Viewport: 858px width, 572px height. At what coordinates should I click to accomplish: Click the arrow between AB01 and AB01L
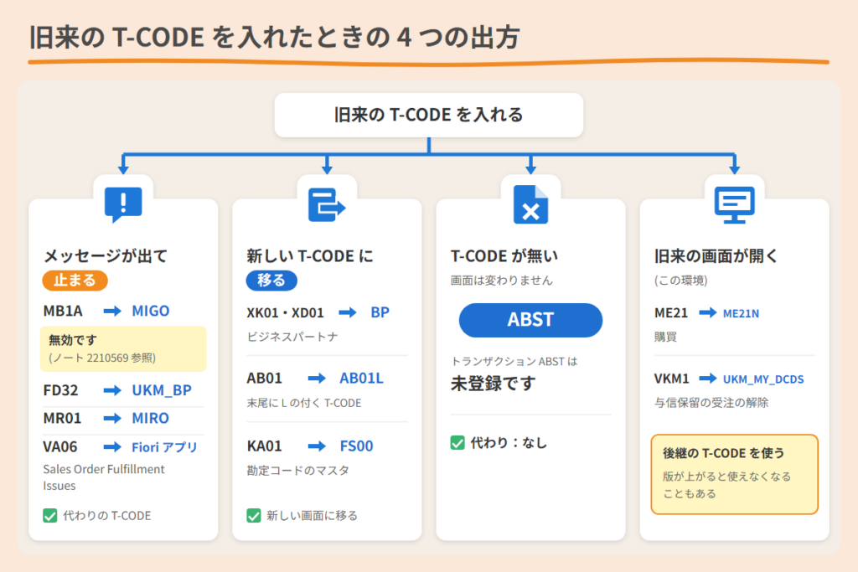(317, 379)
